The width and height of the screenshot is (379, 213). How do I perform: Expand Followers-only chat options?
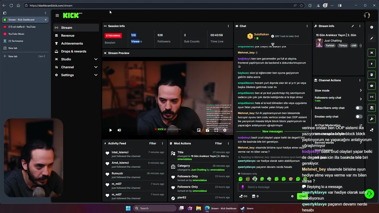tap(338, 99)
